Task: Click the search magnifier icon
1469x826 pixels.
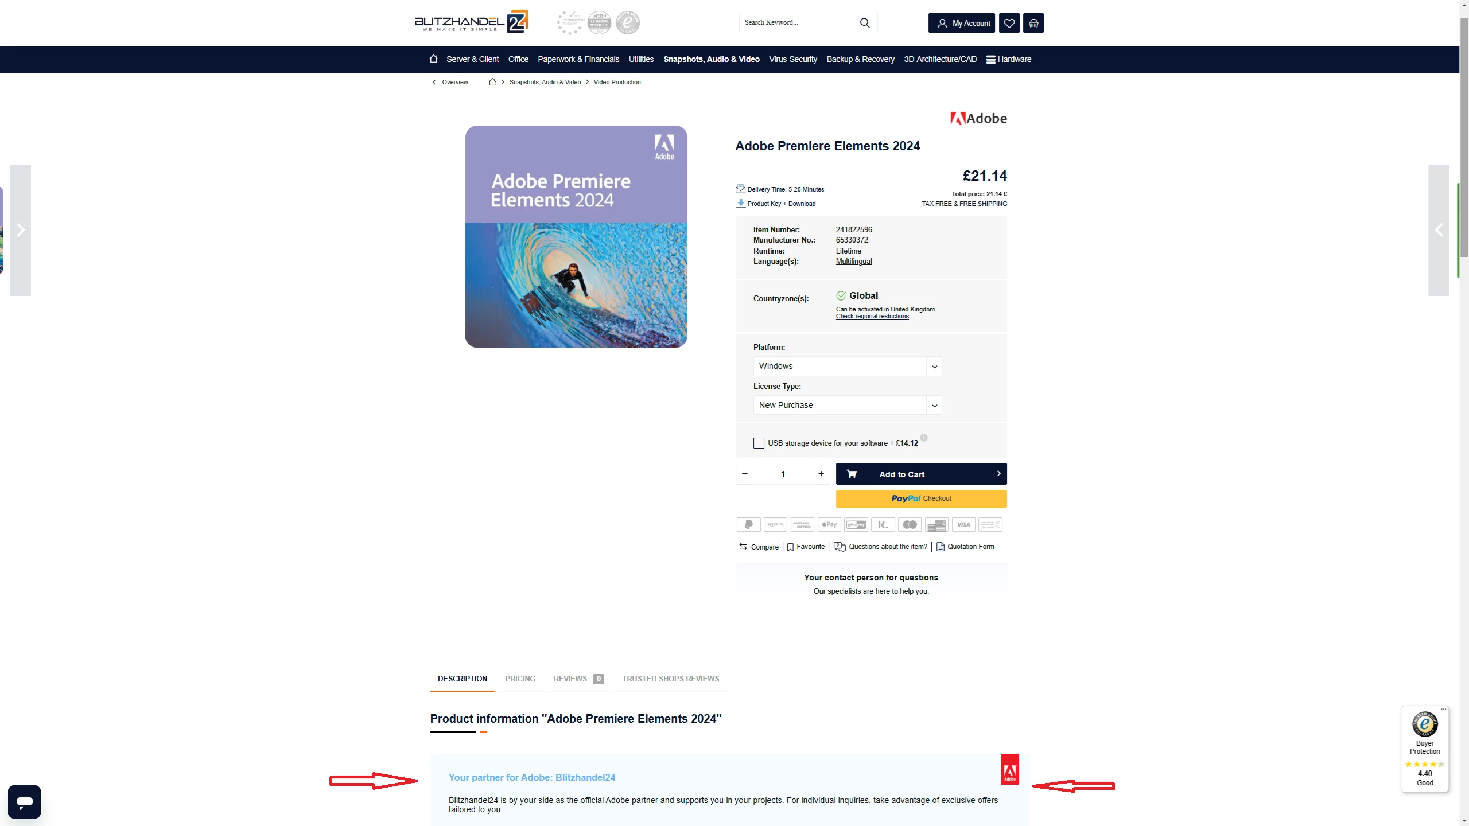Action: click(865, 23)
